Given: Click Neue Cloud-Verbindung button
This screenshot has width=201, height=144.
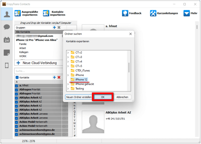Looking at the screenshot, I should point(39,63).
